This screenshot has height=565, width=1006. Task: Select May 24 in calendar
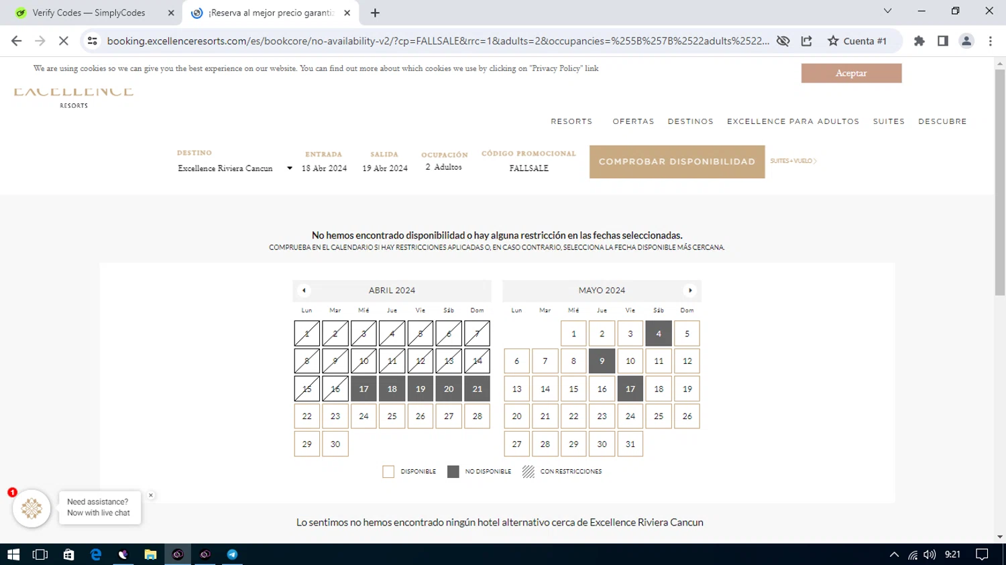630,416
